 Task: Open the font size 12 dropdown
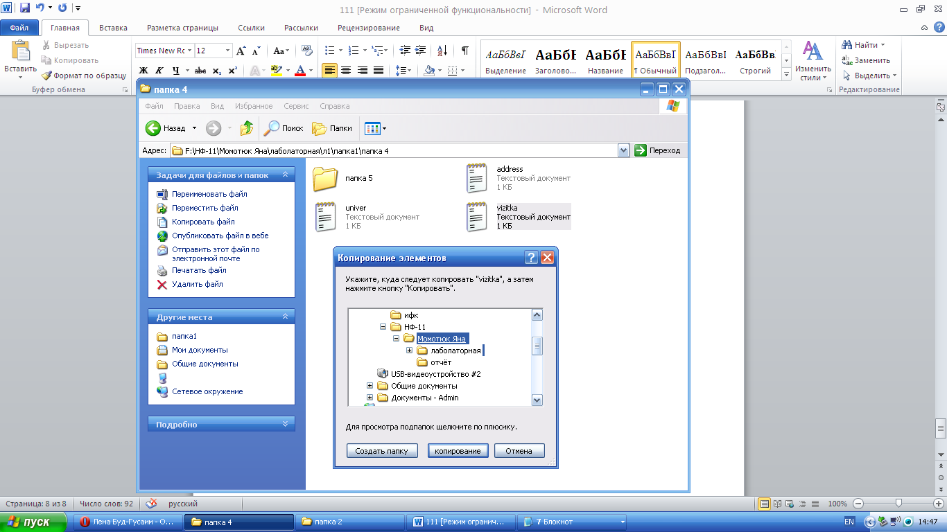[x=227, y=51]
